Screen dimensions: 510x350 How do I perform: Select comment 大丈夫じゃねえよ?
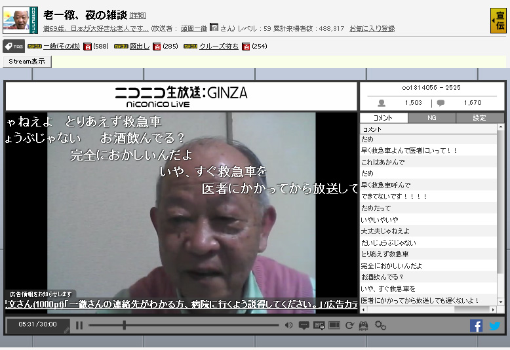[x=429, y=231]
